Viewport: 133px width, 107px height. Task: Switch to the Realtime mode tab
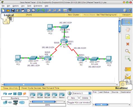point(121,88)
